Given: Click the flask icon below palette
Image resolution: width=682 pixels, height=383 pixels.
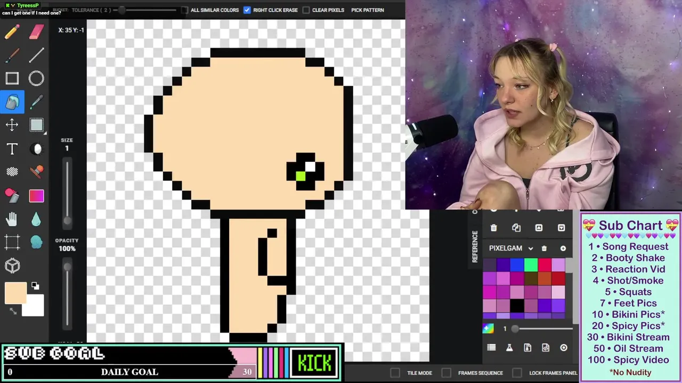Looking at the screenshot, I should pyautogui.click(x=509, y=347).
